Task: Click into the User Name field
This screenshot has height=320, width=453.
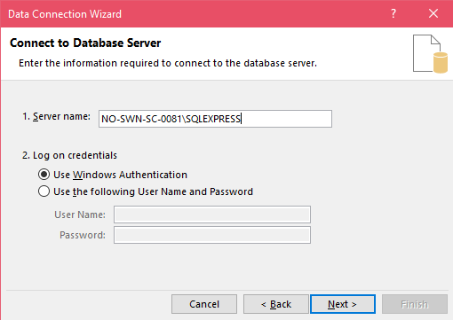Action: coord(212,215)
